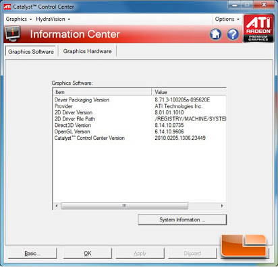This screenshot has height=267, width=278.
Task: Switch to the Graphics Software tab
Action: coord(30,51)
